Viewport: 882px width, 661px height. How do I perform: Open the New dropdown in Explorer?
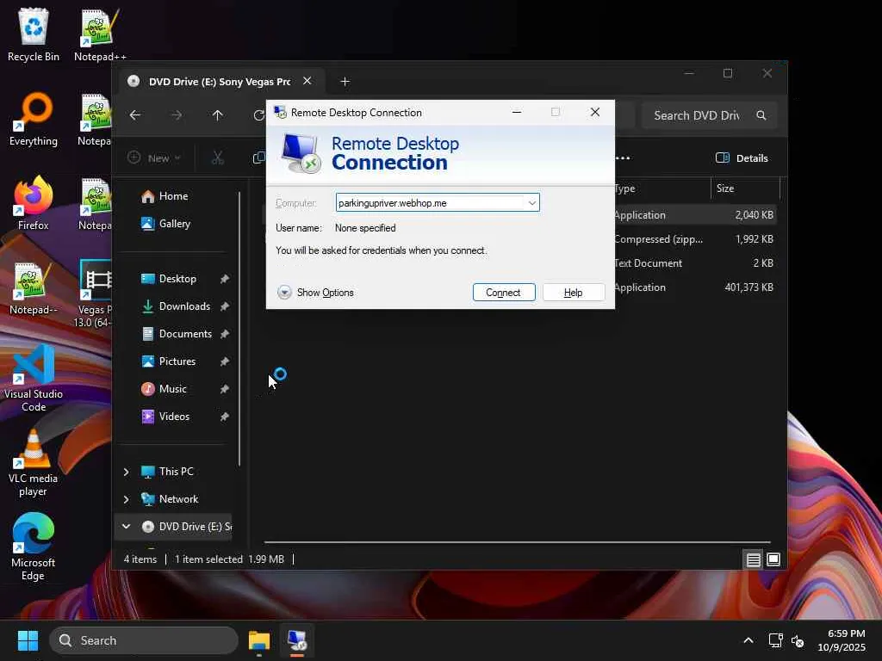(x=154, y=158)
